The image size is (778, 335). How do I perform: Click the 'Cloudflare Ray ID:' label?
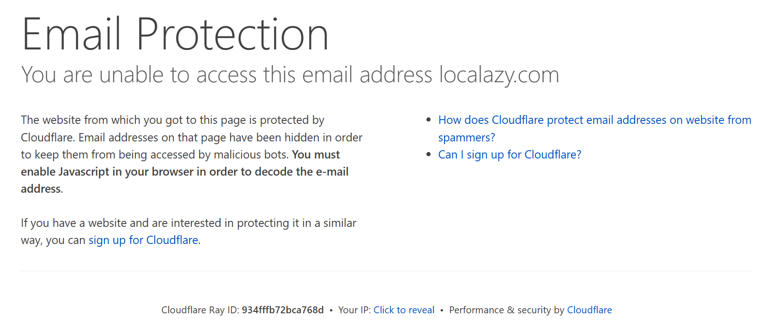pos(200,310)
